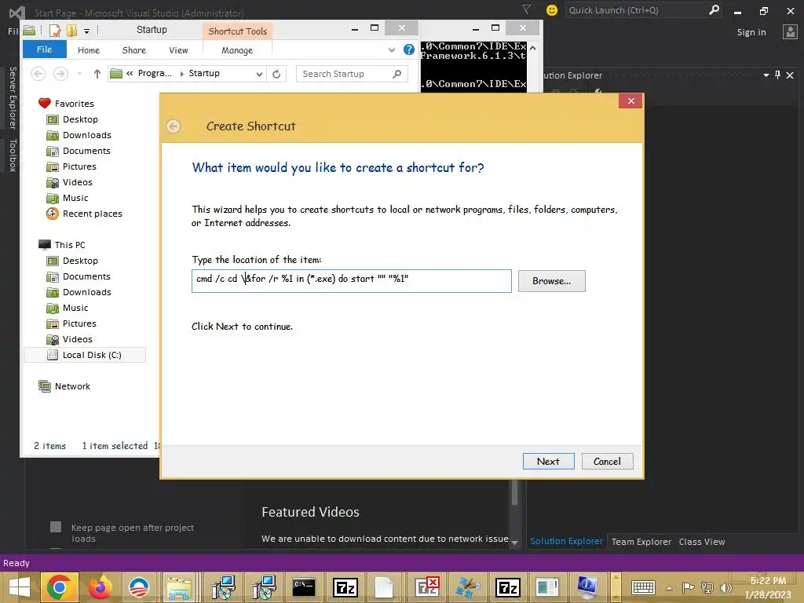Click the Explorer back navigation arrow
Viewport: 804px width, 603px height.
pyautogui.click(x=38, y=74)
